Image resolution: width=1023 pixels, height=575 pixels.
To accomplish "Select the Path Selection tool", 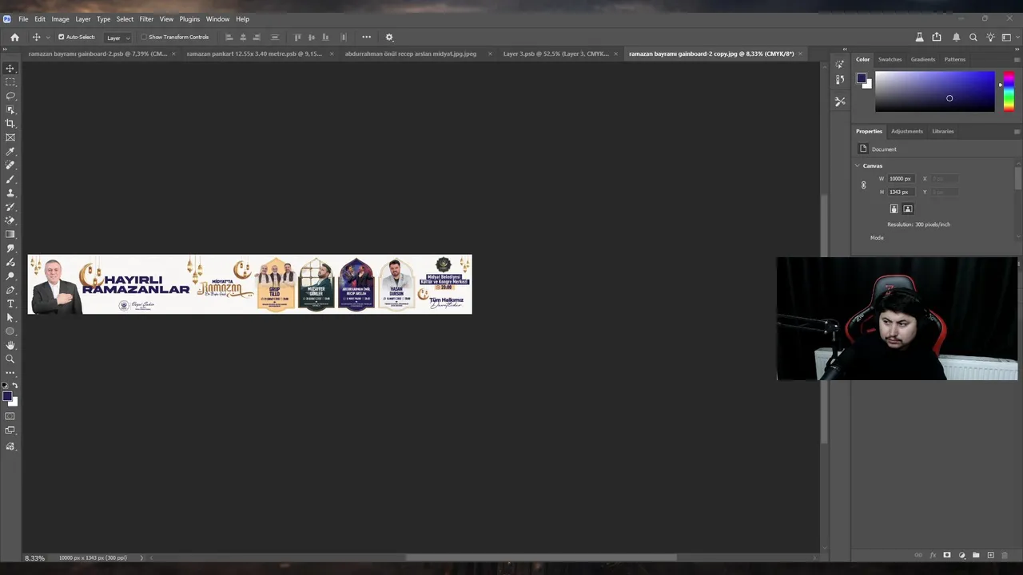I will pos(10,317).
